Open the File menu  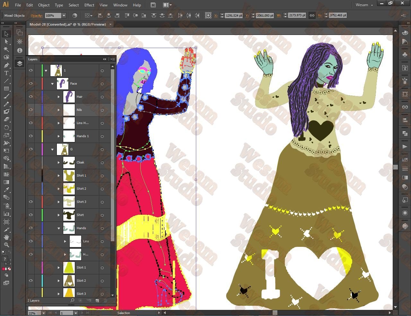coord(18,5)
